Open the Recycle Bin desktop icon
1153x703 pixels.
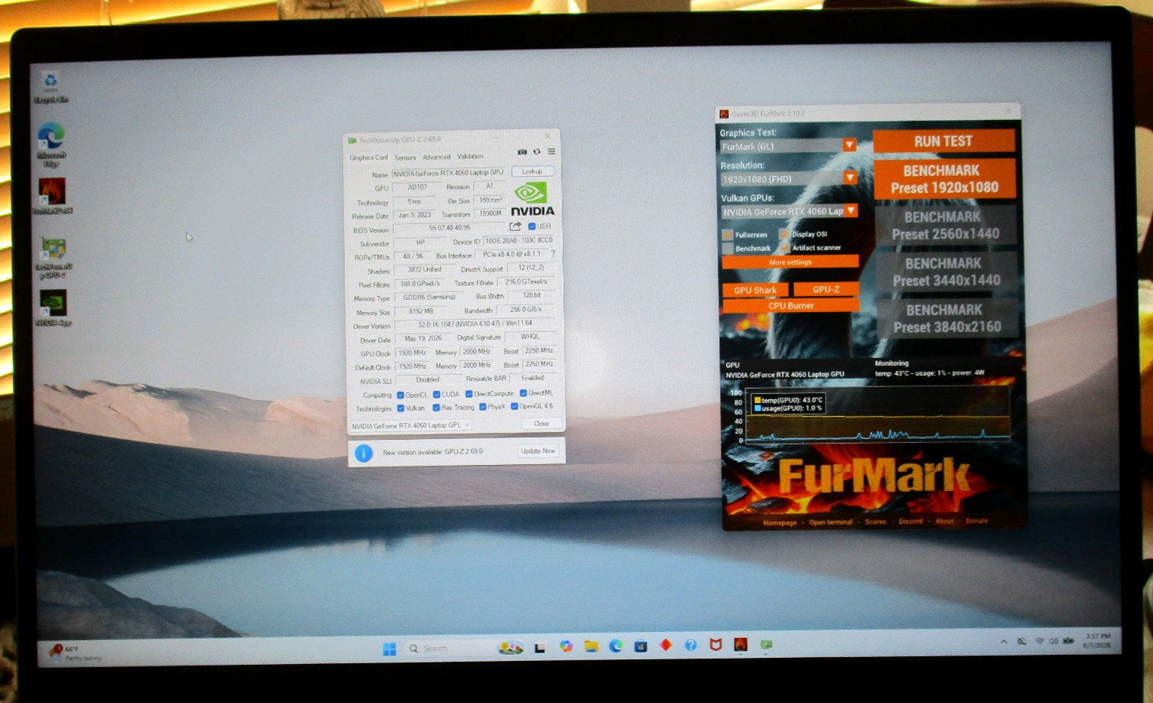pos(50,87)
